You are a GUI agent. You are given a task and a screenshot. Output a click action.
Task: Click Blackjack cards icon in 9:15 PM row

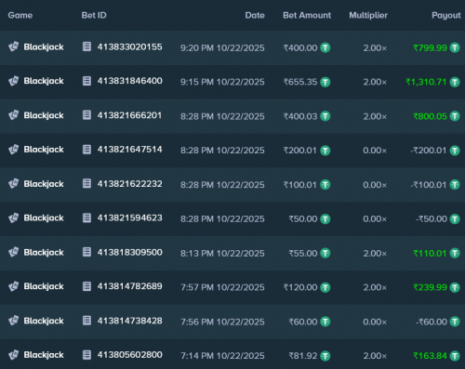14,81
